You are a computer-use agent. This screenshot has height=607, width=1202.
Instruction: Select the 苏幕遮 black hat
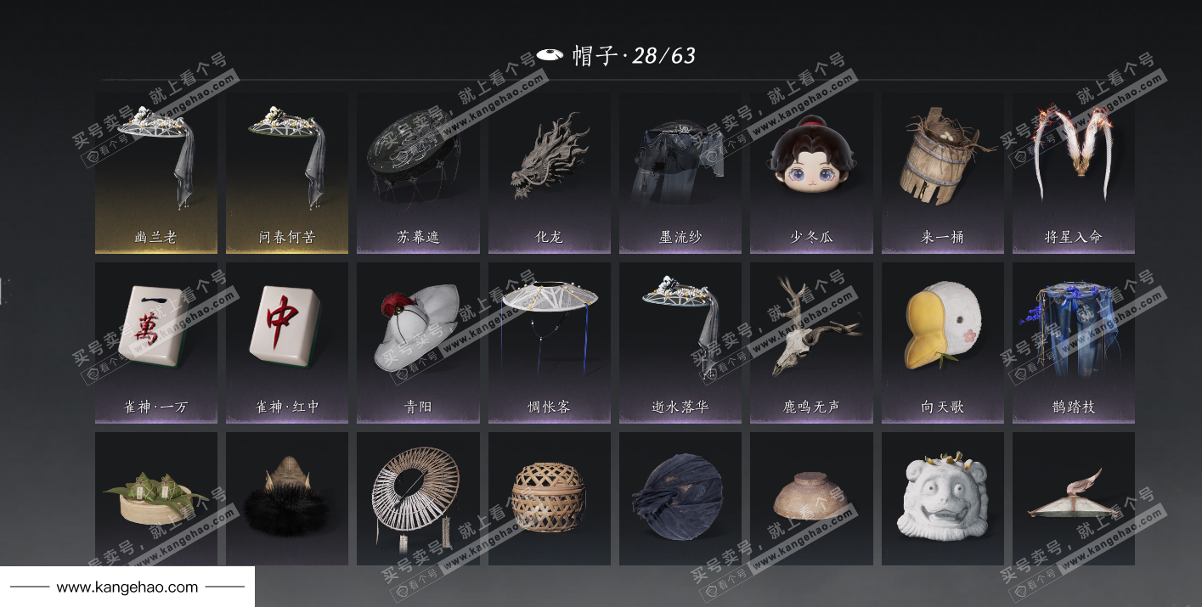[418, 173]
